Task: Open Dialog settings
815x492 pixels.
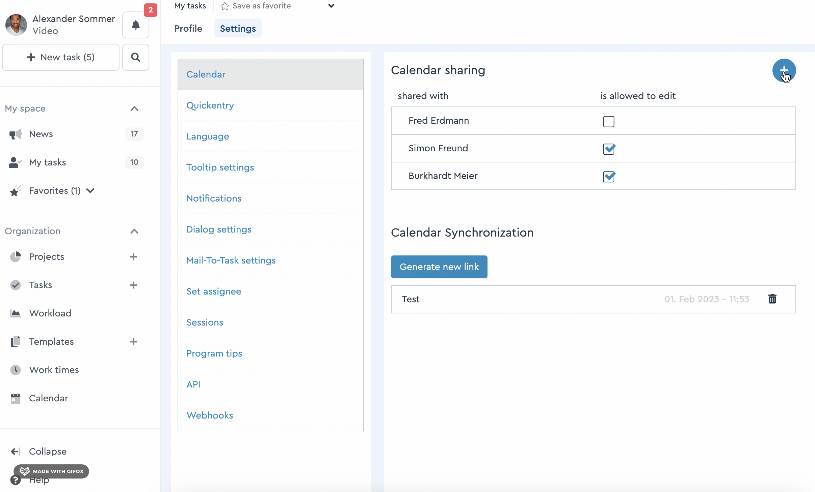Action: pos(270,229)
